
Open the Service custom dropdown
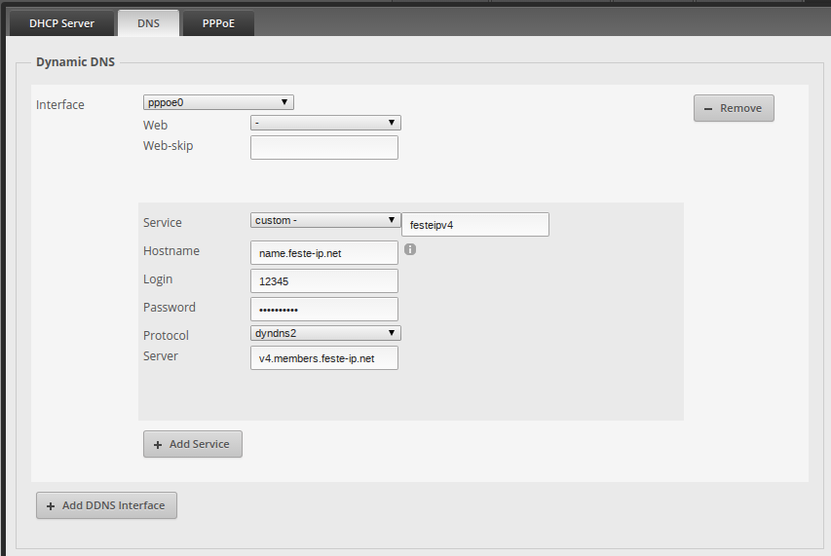pos(325,220)
